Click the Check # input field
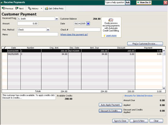Image resolution: width=168 pixels, height=125 pixels. pyautogui.click(x=87, y=30)
